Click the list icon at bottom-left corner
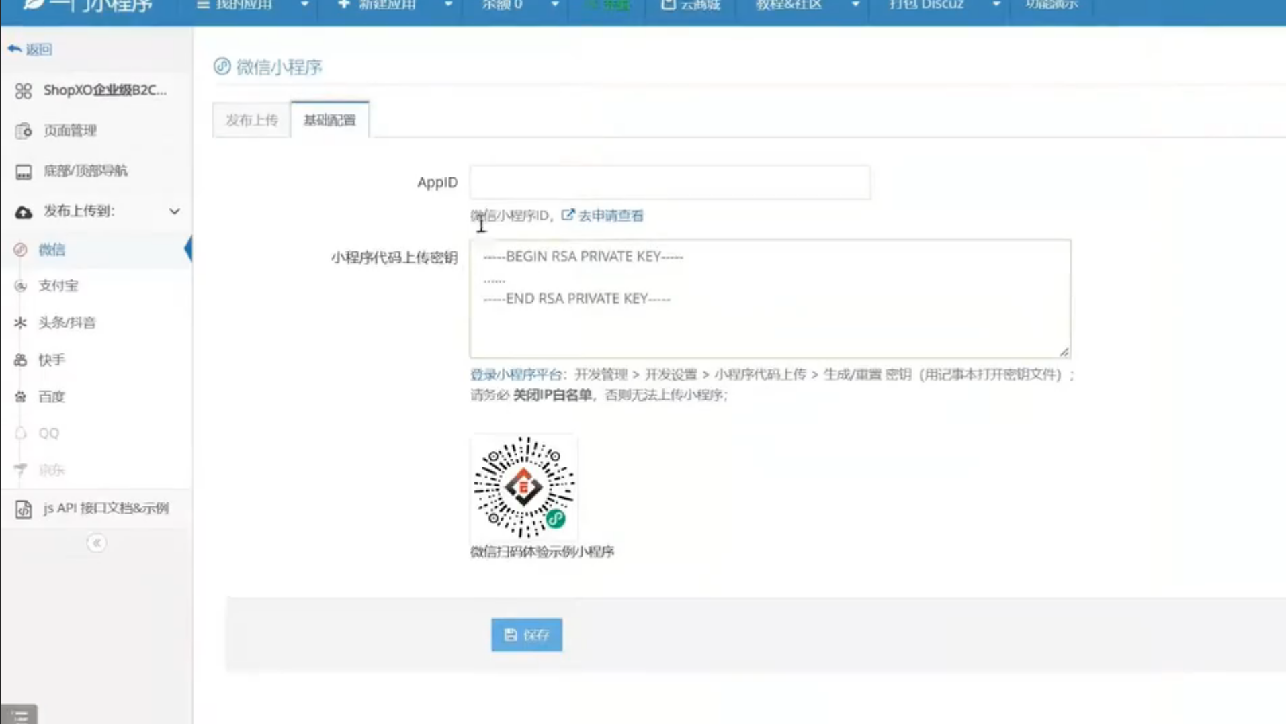 (19, 716)
